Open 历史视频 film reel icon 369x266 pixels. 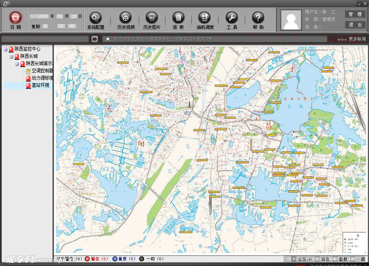coord(125,18)
